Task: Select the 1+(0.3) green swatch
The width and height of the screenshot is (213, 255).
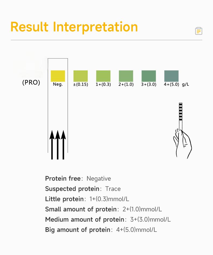Action: 103,76
